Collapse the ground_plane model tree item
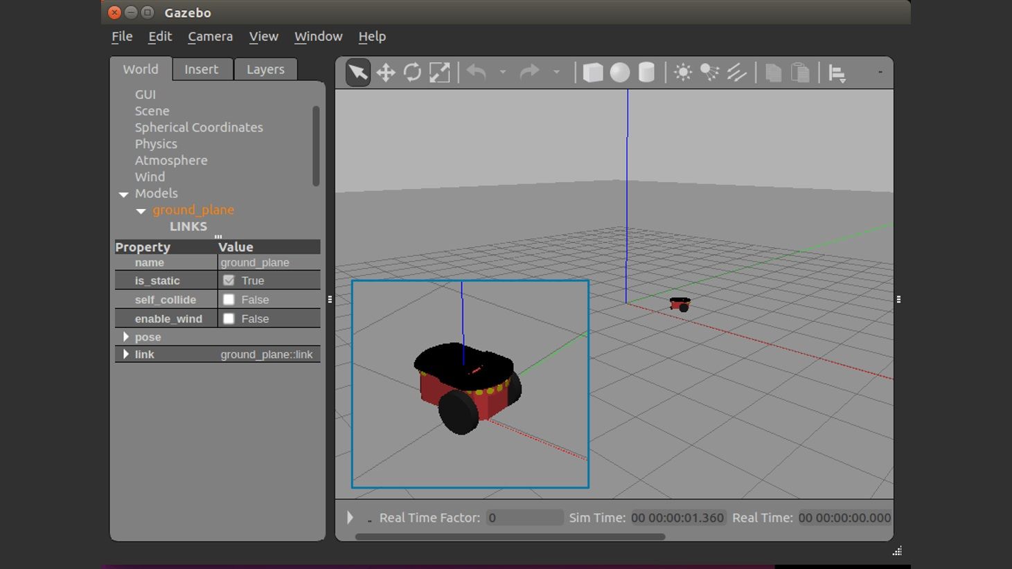The image size is (1012, 569). (x=141, y=210)
